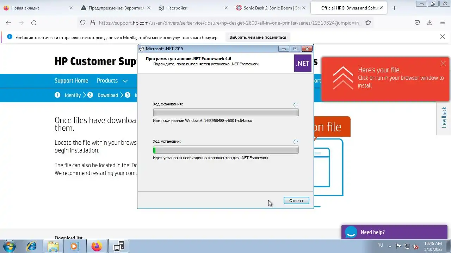Click HP Customer Support heading
This screenshot has width=451, height=253.
(x=96, y=61)
